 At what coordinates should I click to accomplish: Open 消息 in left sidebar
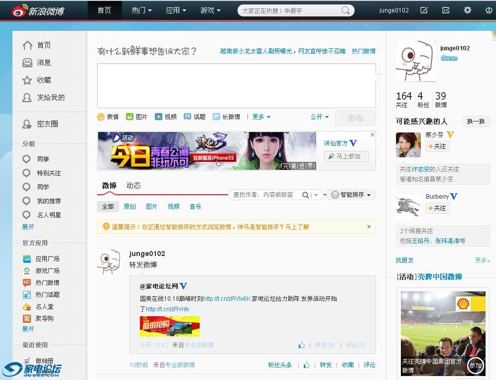pyautogui.click(x=37, y=63)
